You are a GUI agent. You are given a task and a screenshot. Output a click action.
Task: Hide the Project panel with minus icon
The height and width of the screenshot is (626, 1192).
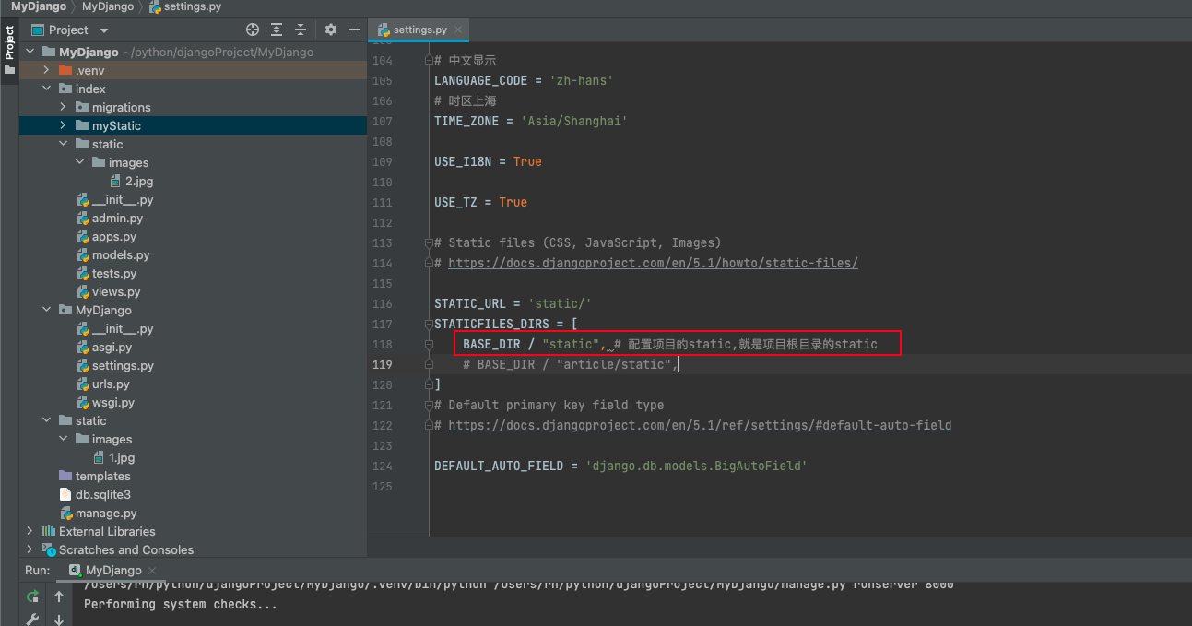pos(353,30)
